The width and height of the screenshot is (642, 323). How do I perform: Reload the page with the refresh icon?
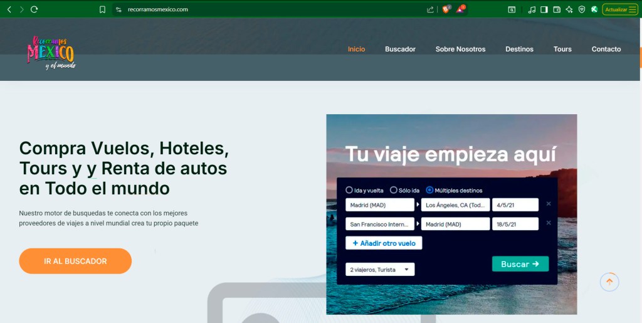point(34,9)
